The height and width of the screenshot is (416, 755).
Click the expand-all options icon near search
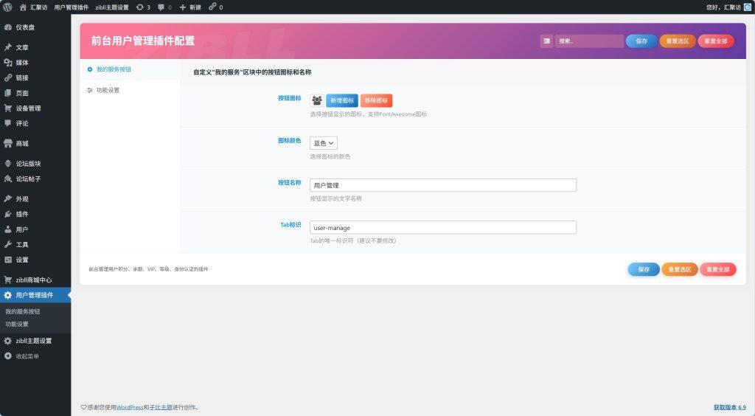(546, 41)
